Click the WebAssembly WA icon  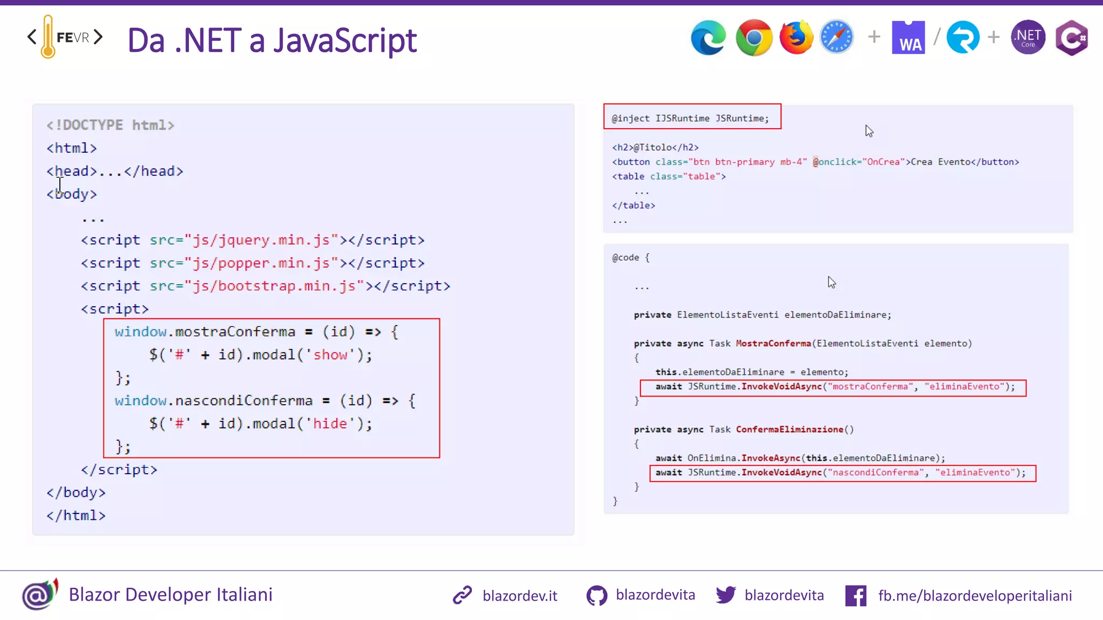coord(908,37)
